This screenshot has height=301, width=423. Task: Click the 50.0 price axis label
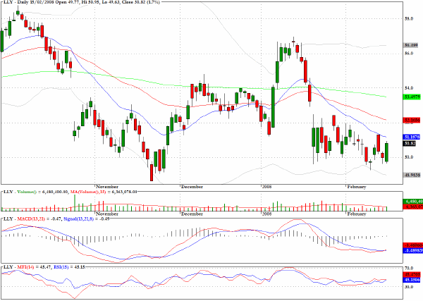click(x=409, y=157)
